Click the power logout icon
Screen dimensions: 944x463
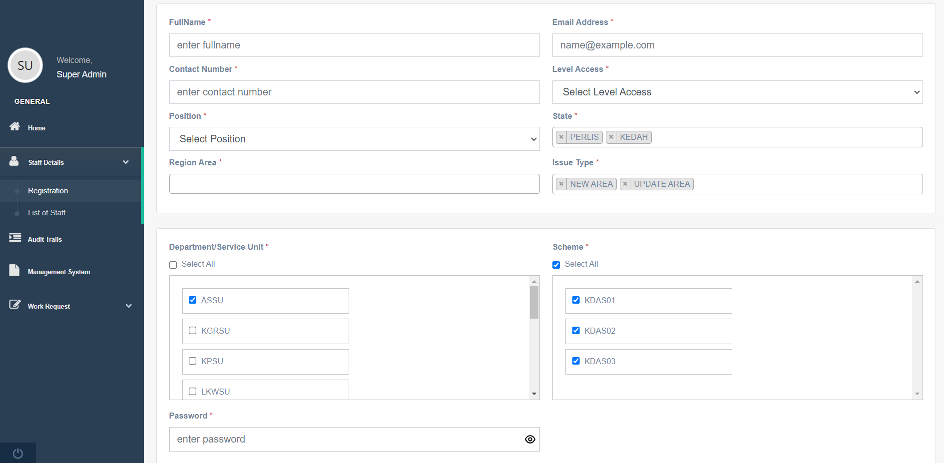tap(18, 453)
